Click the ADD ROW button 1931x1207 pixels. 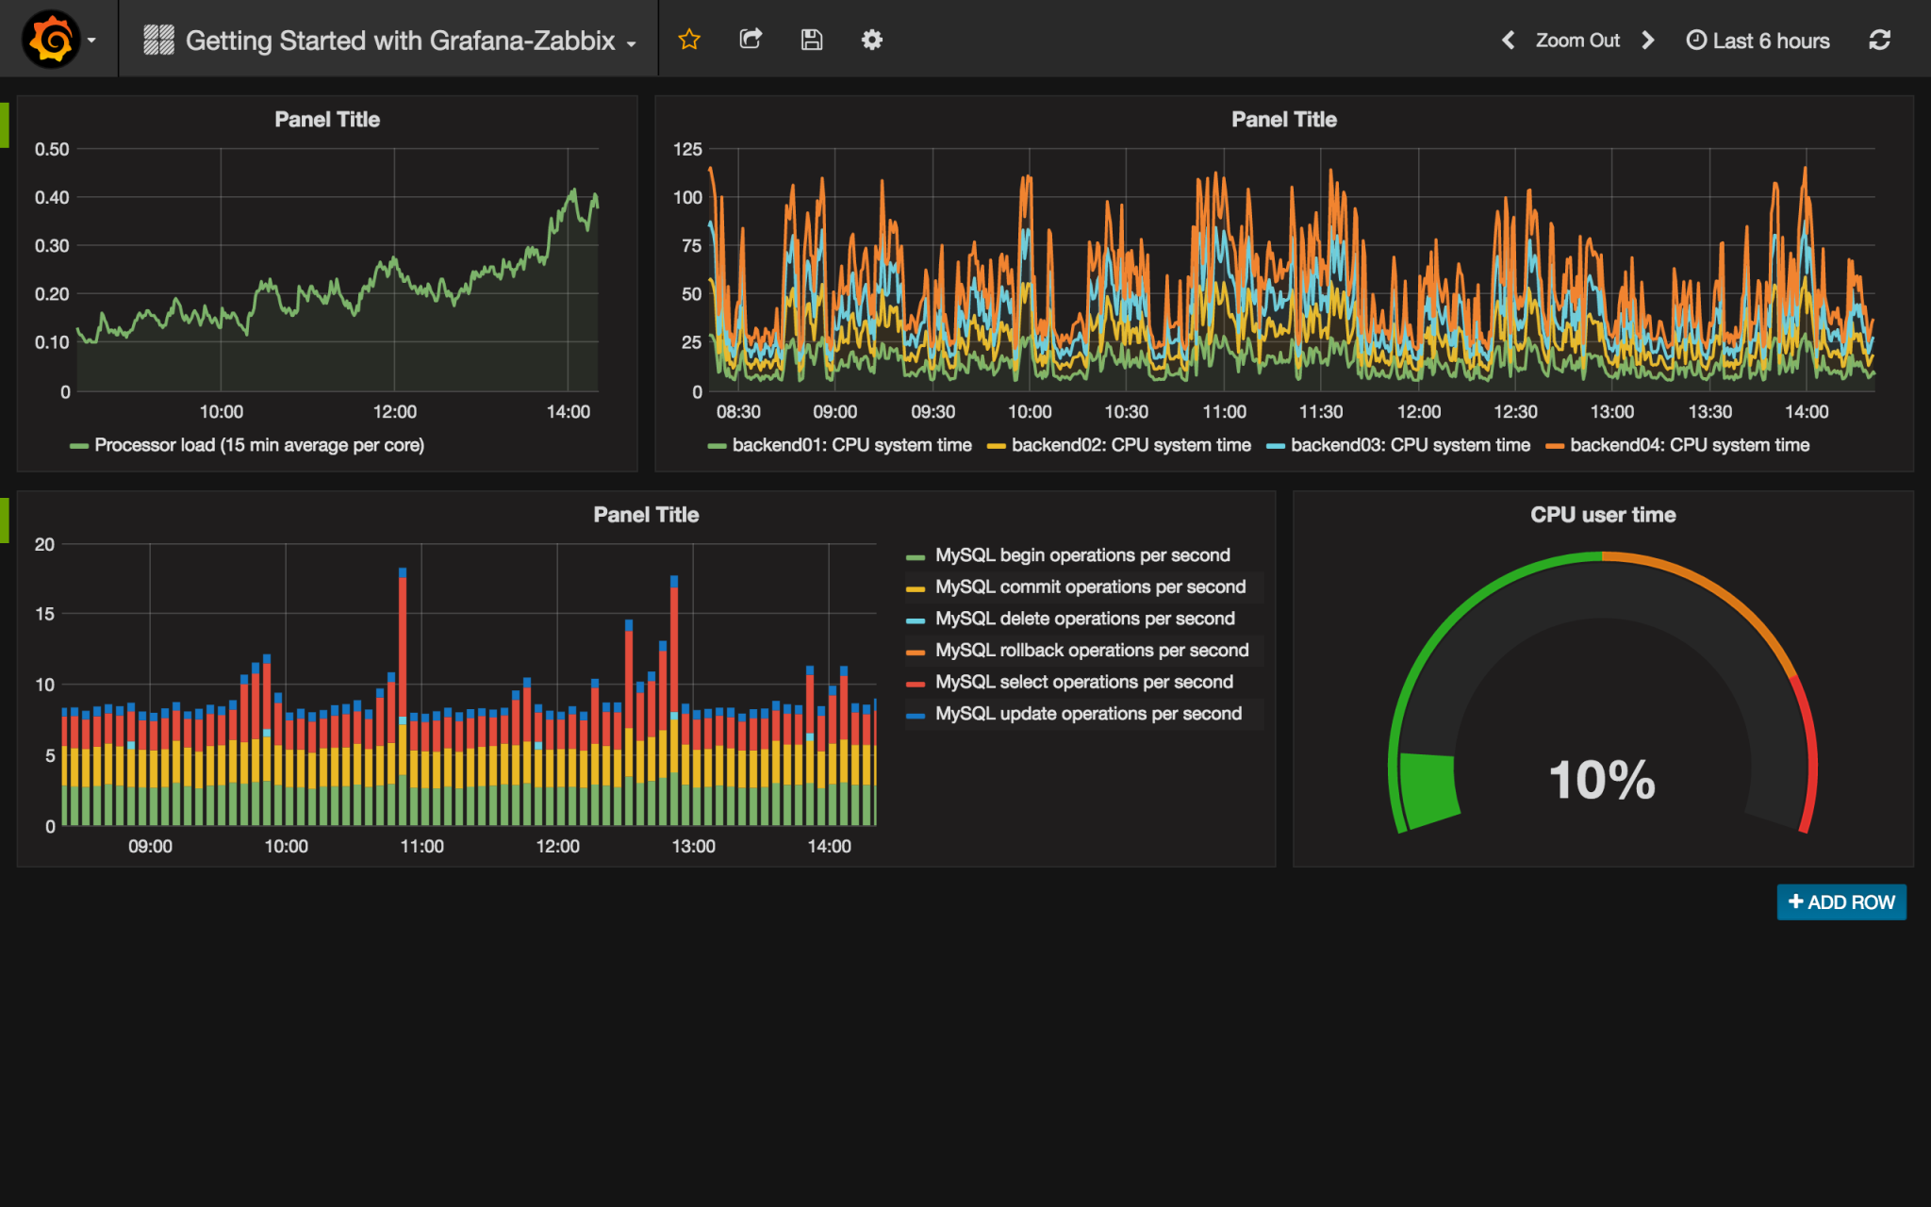[x=1840, y=901]
